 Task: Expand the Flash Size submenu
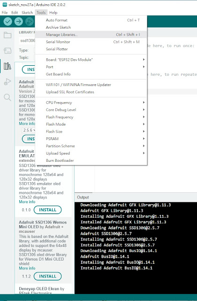91,132
